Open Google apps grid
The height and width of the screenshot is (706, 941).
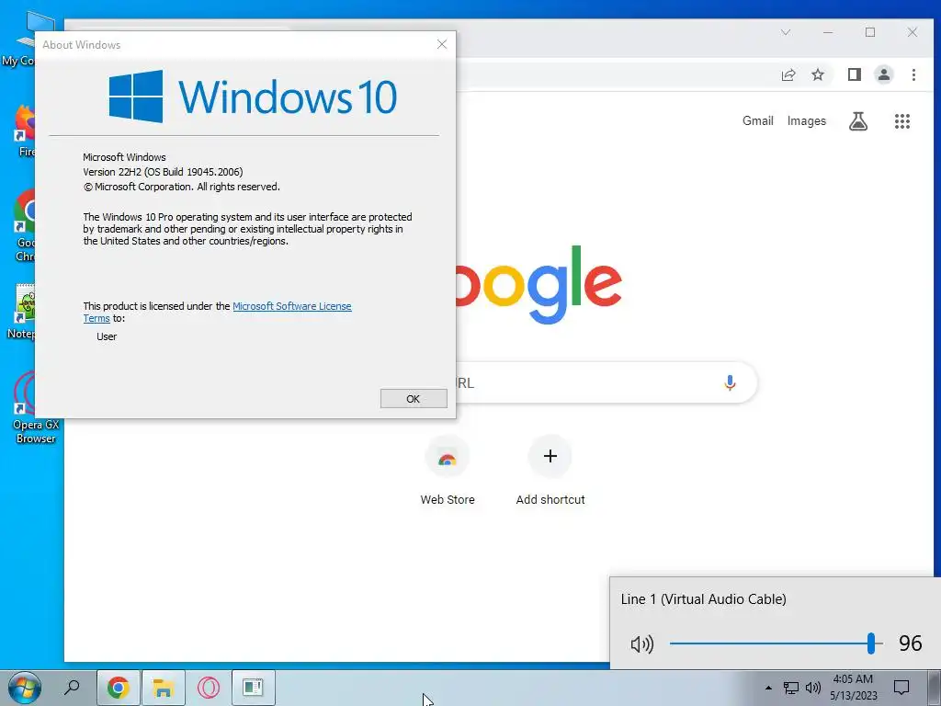click(902, 121)
